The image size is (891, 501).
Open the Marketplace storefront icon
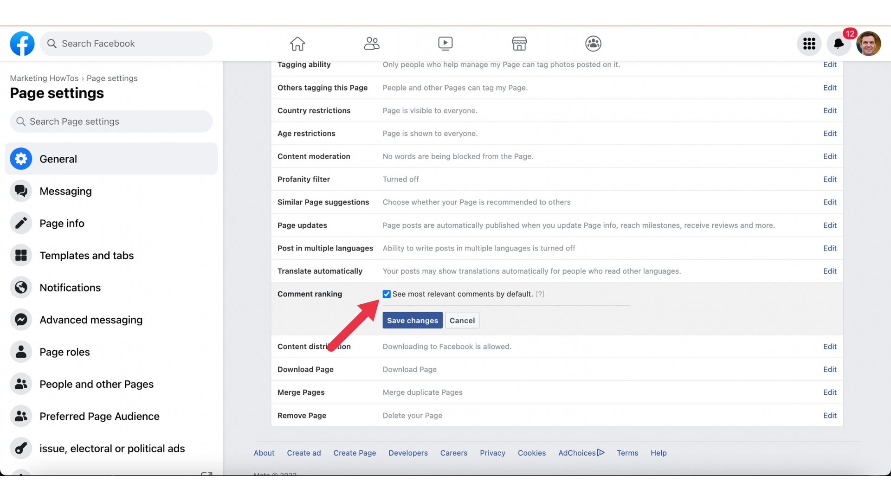[x=519, y=43]
